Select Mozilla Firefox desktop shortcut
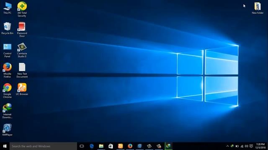This screenshot has height=150, width=268. pos(8,70)
